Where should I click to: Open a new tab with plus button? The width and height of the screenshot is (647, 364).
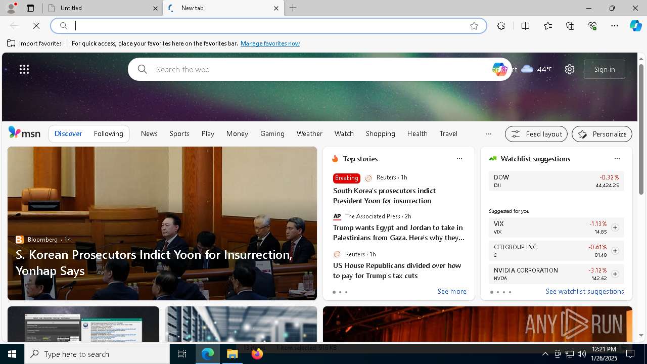coord(293,8)
